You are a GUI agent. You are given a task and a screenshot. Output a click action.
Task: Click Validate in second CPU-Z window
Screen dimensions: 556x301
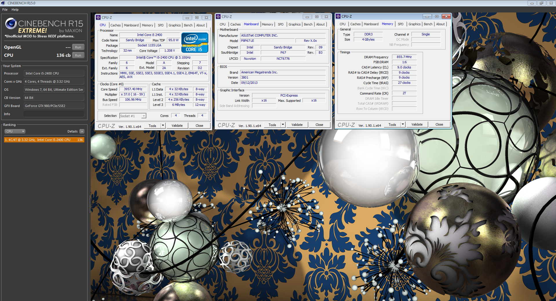point(297,125)
